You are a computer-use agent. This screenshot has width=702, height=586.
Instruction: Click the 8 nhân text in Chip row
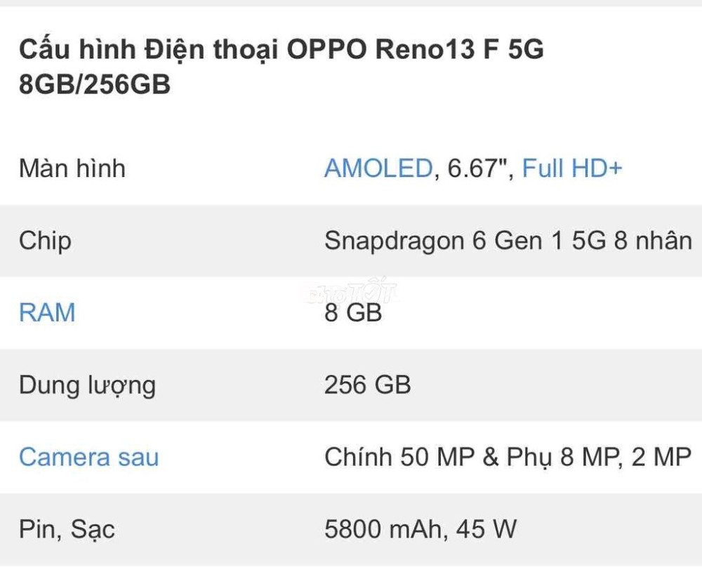tap(653, 241)
